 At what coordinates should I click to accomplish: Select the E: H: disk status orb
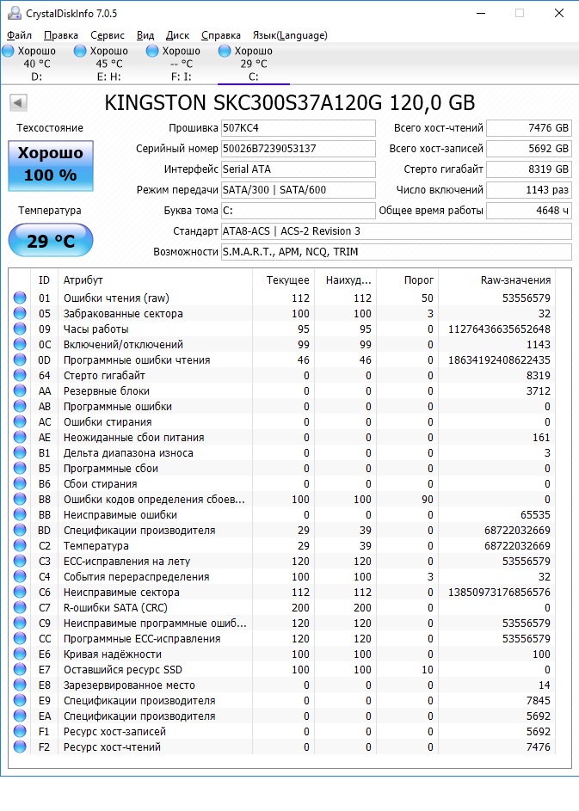(80, 51)
